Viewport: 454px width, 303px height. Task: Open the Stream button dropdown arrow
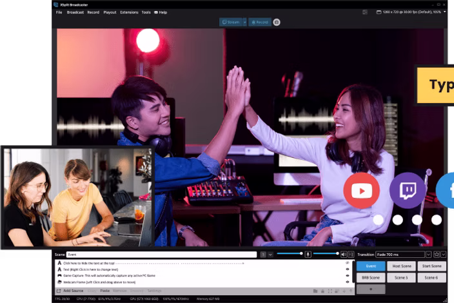click(x=244, y=23)
